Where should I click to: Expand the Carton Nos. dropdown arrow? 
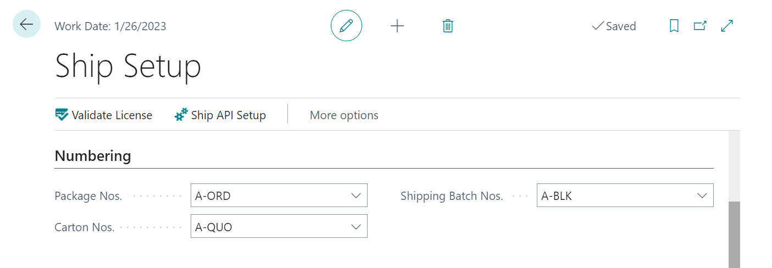point(356,227)
